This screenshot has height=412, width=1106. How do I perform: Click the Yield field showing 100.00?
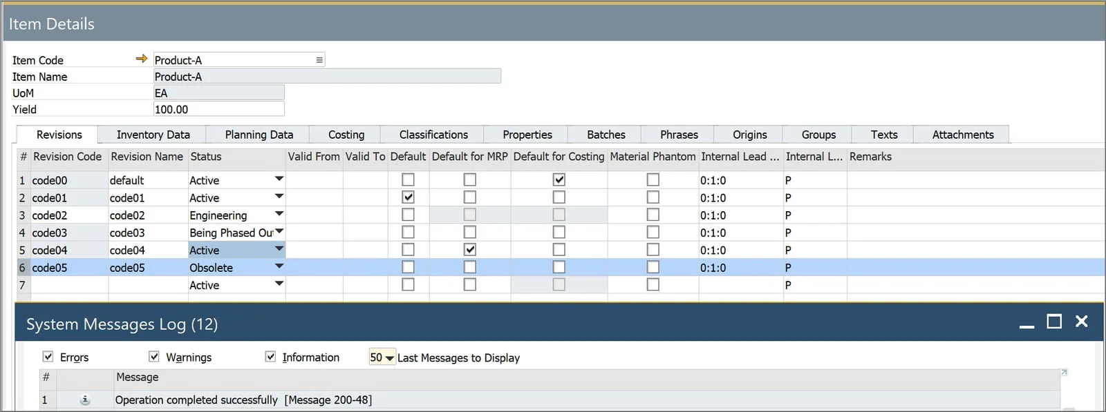click(x=218, y=109)
